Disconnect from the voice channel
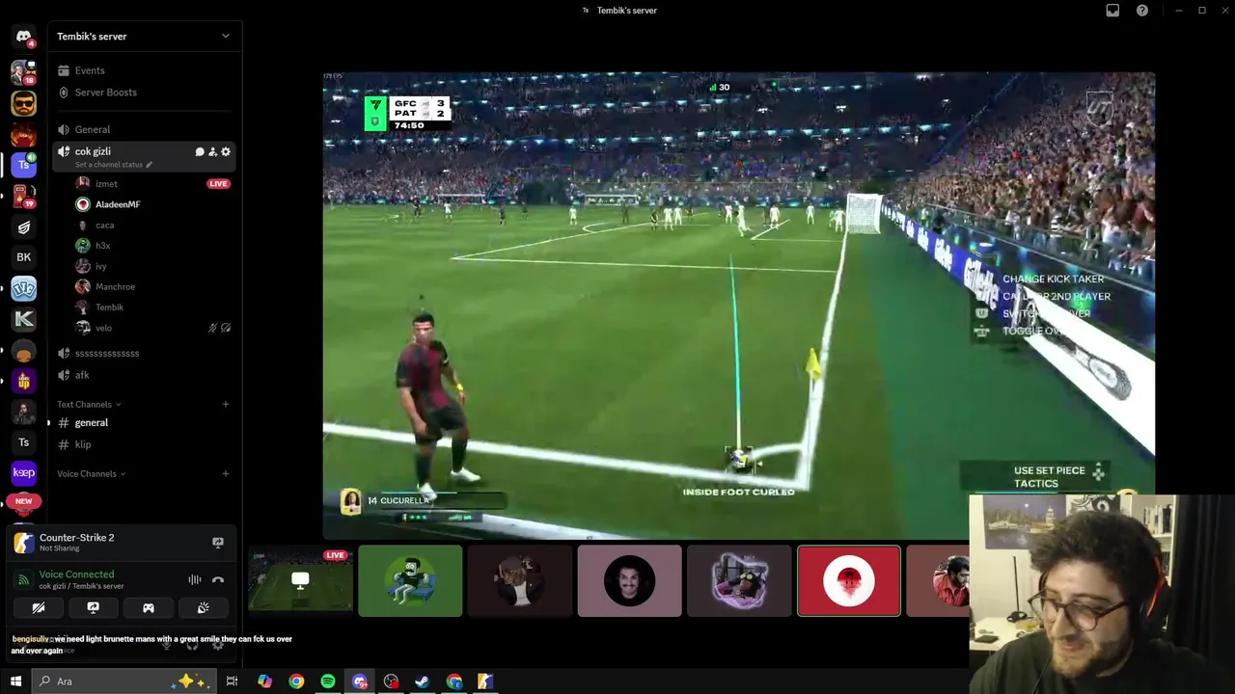This screenshot has height=694, width=1235. 218,579
